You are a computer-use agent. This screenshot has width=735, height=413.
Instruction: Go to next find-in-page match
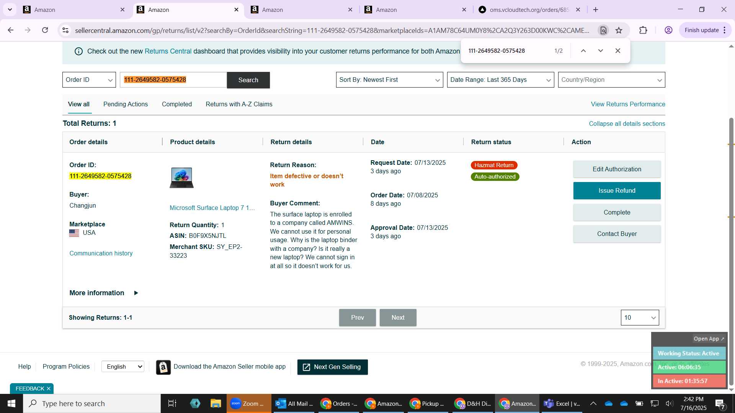(601, 50)
